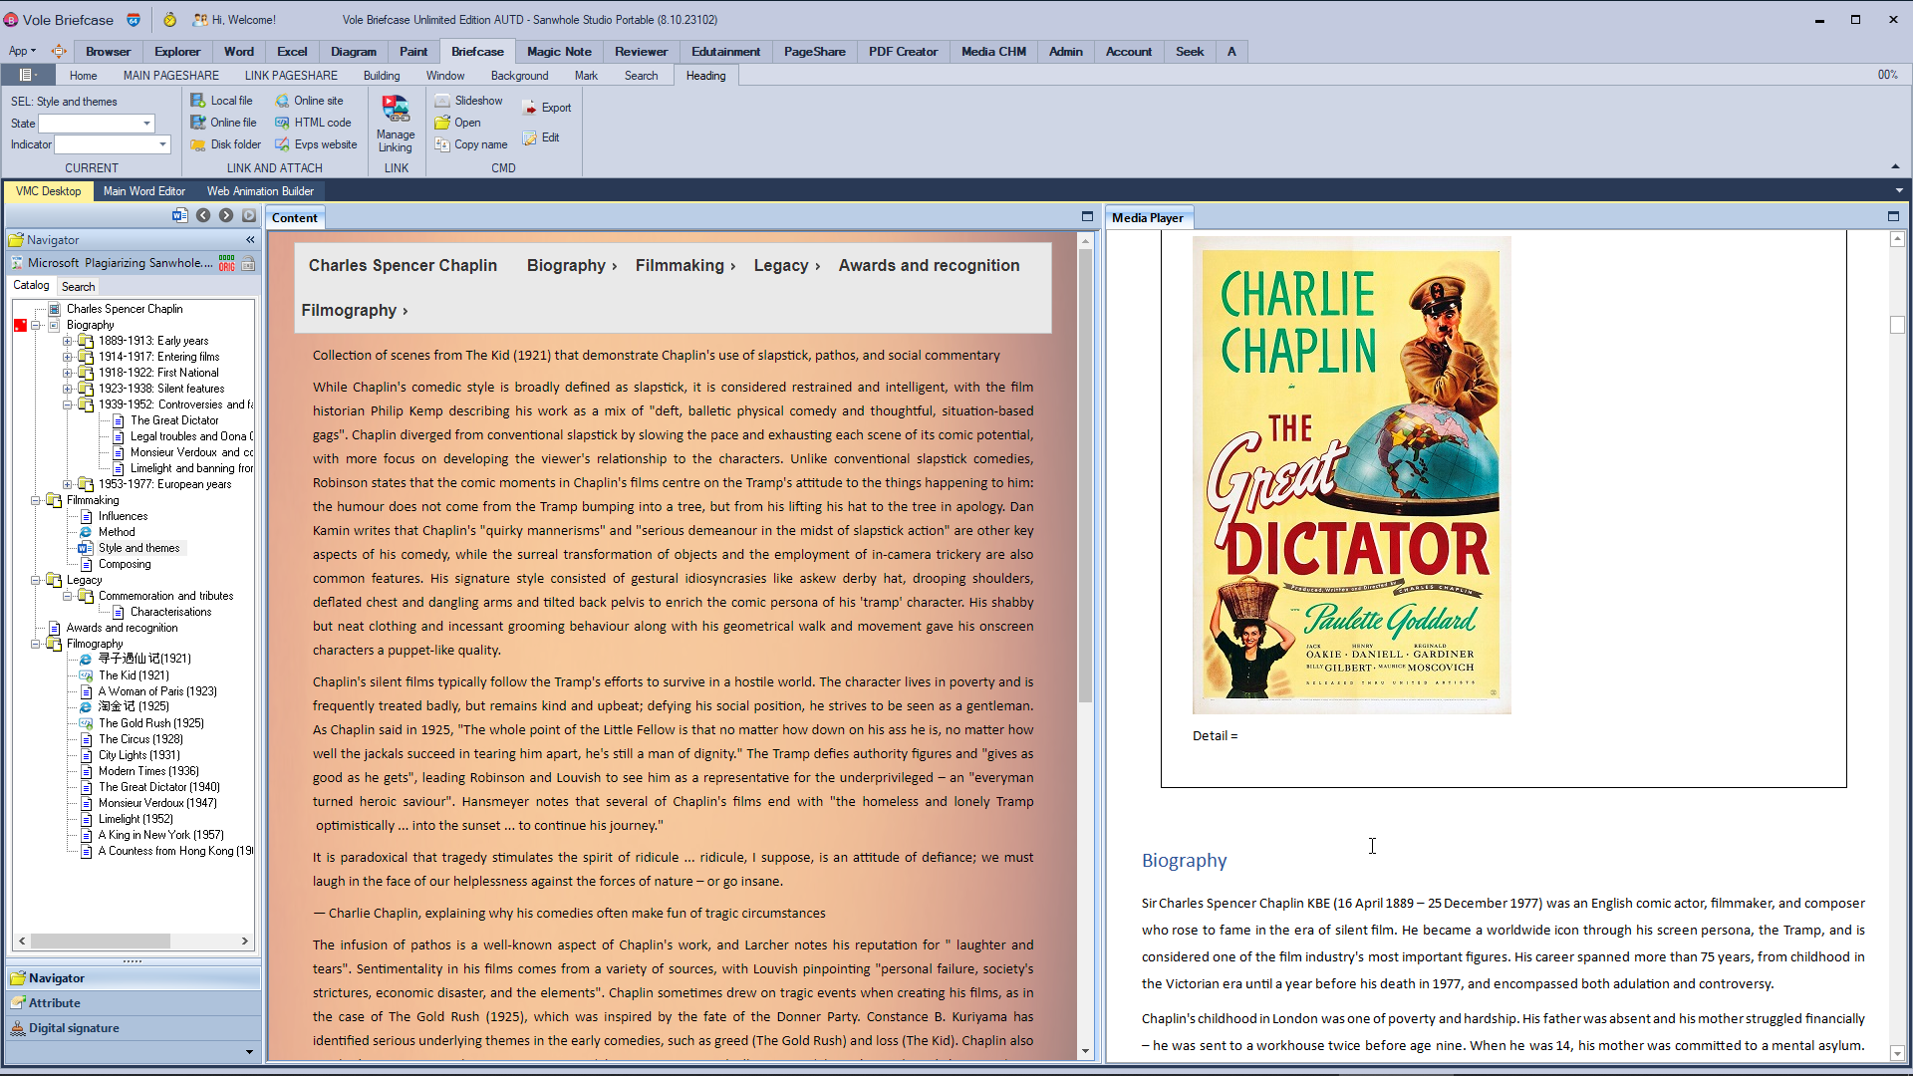This screenshot has width=1913, height=1076.
Task: Open the Background ribbon tab
Action: coord(519,76)
